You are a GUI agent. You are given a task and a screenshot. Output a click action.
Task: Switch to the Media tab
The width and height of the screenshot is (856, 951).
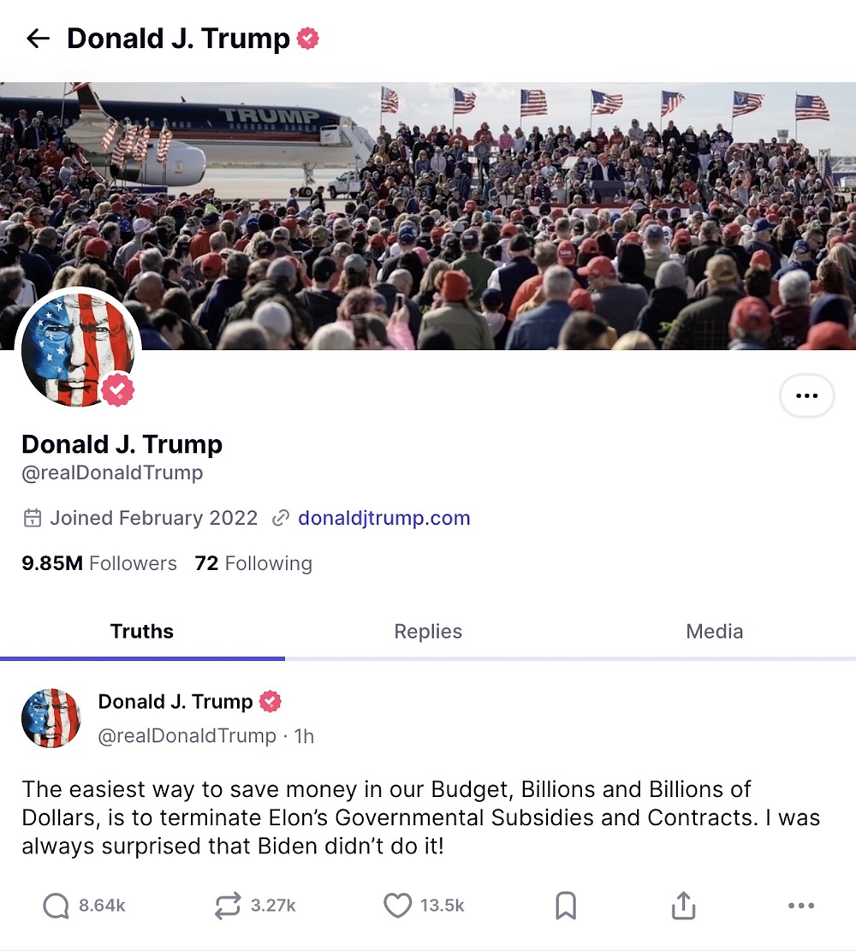(x=714, y=632)
